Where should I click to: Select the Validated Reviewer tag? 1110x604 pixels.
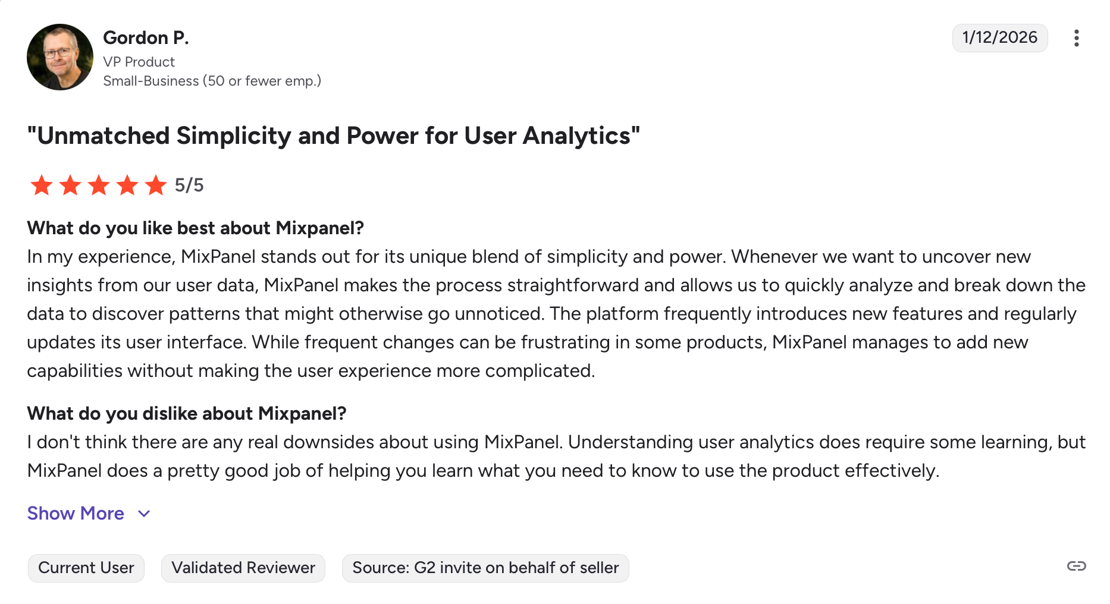pyautogui.click(x=243, y=568)
